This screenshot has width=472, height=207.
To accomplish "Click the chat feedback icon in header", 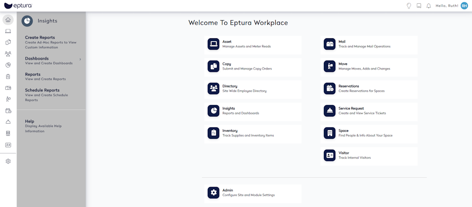I will 419,6.
